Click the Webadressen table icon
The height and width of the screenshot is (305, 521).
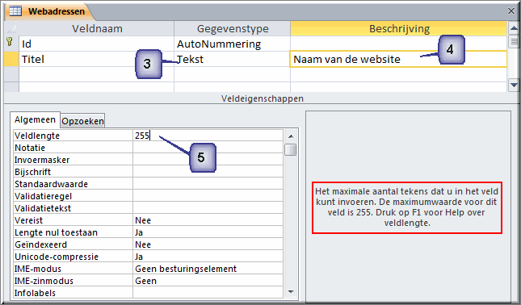[15, 11]
